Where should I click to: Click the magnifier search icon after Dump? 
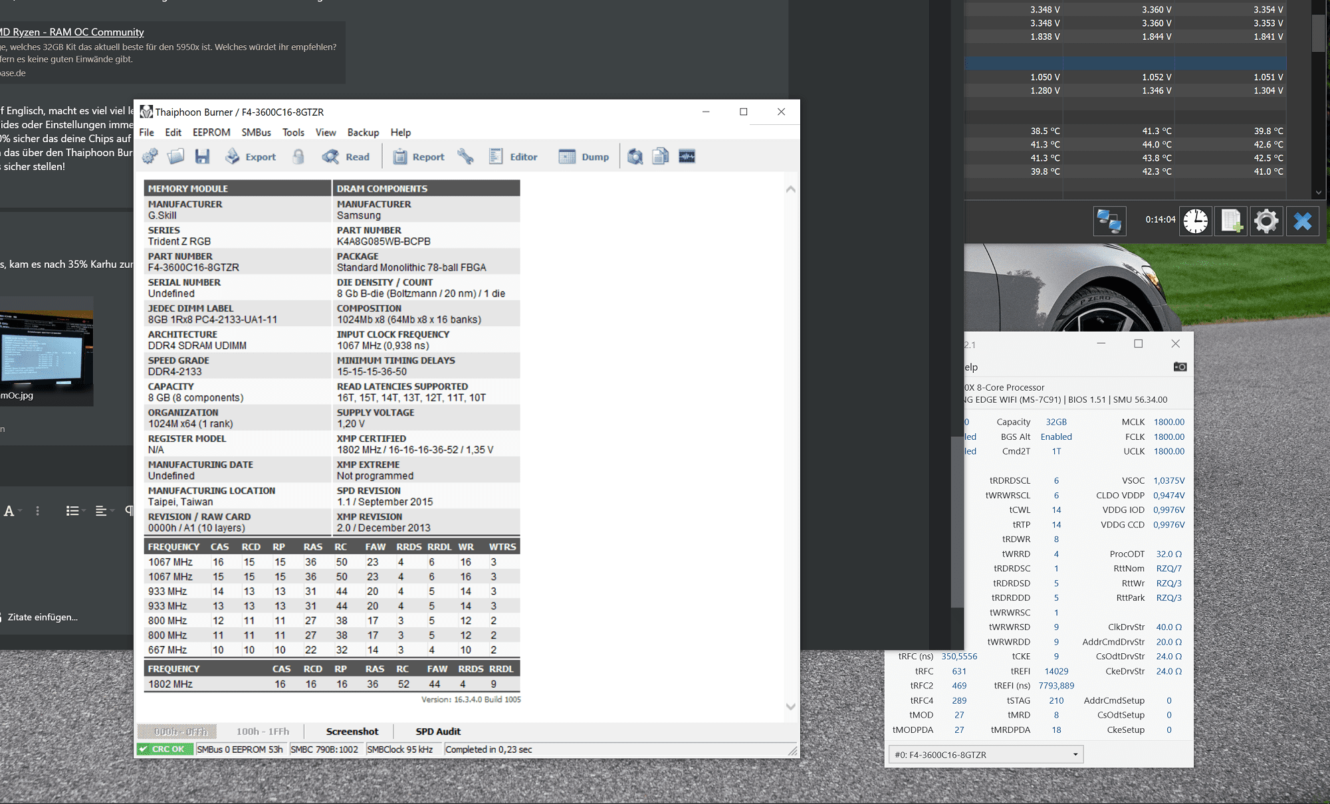pos(635,157)
